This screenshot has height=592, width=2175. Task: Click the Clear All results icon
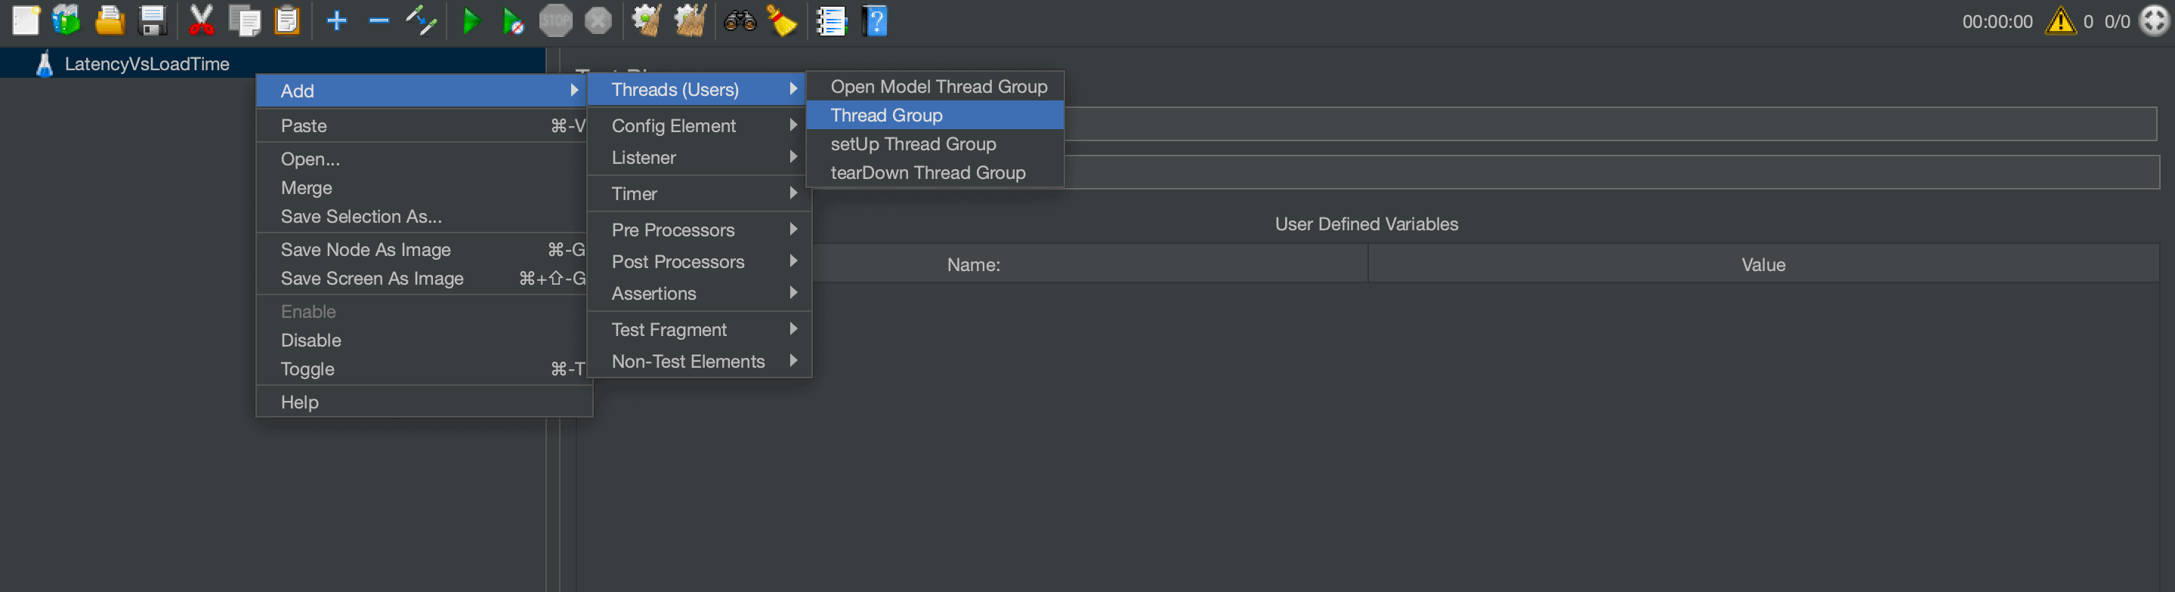(x=690, y=20)
